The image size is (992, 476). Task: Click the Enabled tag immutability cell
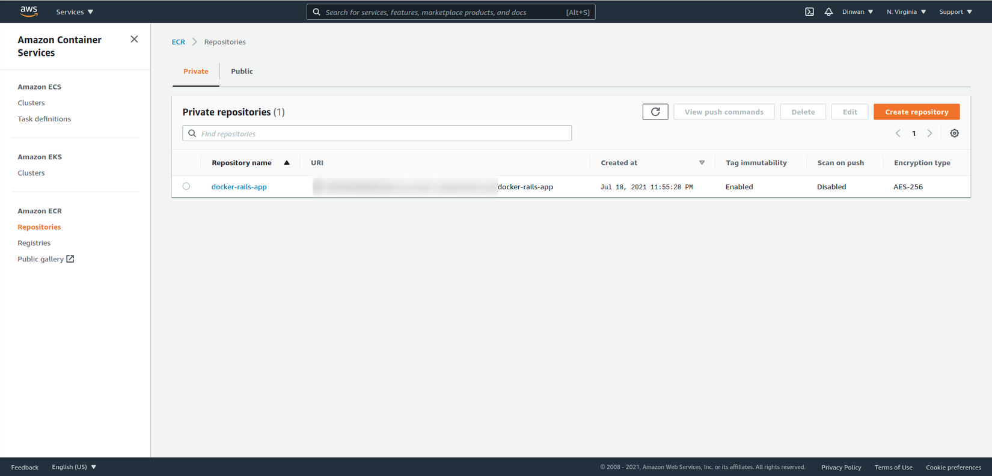(739, 187)
